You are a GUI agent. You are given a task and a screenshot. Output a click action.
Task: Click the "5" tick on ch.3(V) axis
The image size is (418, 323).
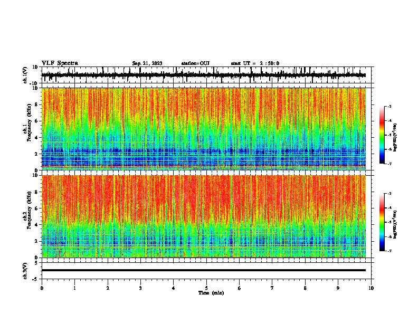coord(36,263)
